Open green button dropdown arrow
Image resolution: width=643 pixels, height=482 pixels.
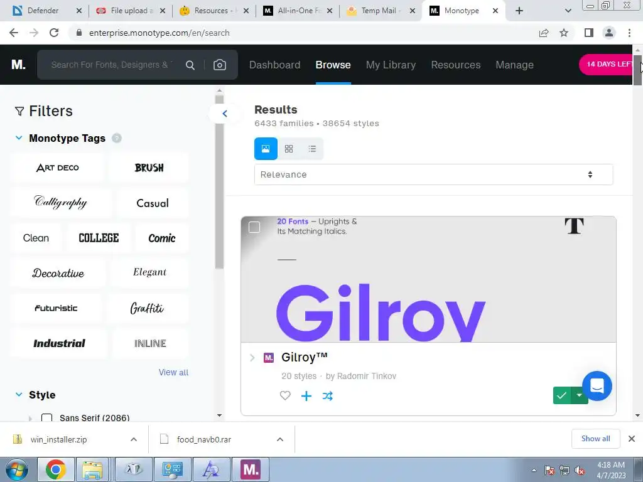[x=579, y=395]
